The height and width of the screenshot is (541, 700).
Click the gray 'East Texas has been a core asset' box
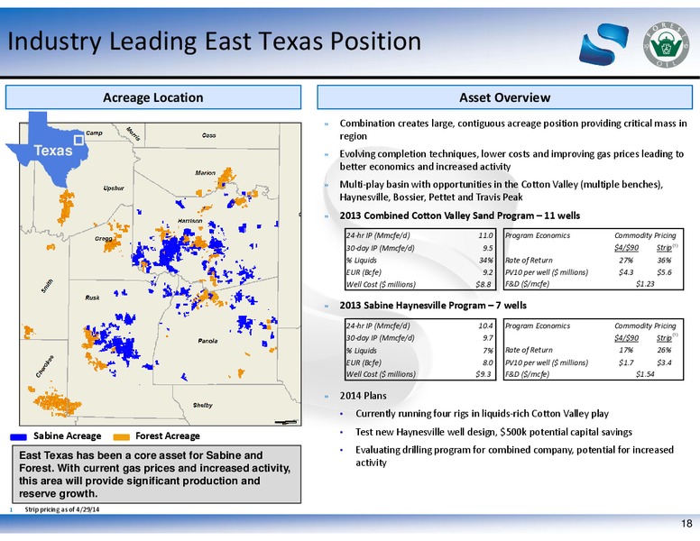coord(156,474)
